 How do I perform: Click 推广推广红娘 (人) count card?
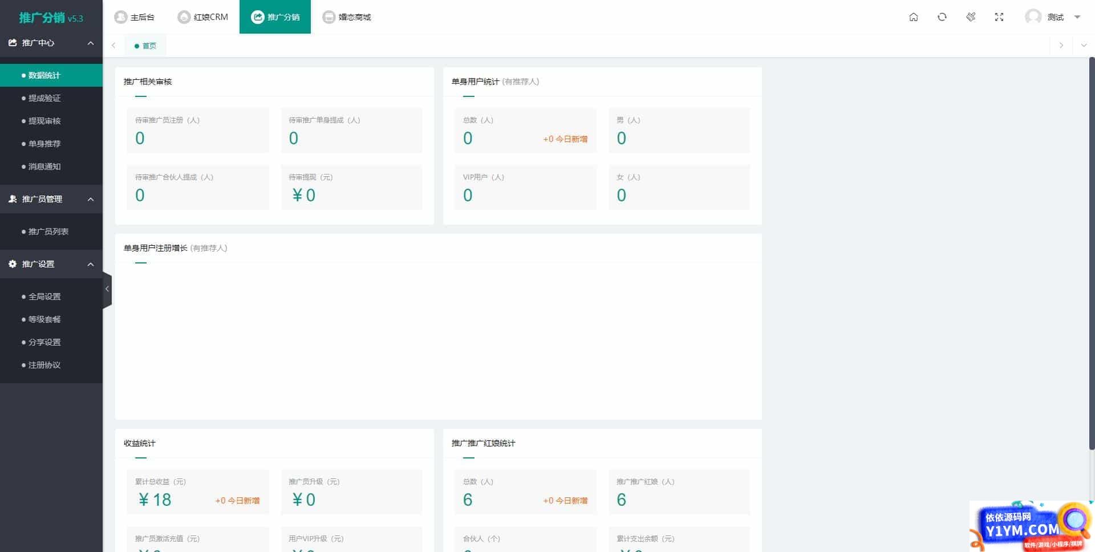pos(679,492)
